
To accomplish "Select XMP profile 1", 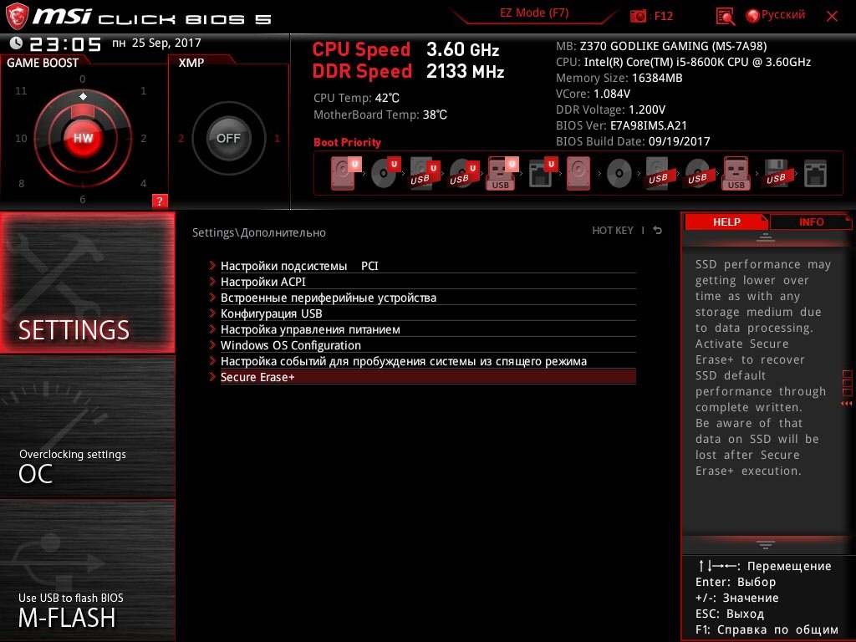I will coord(277,138).
